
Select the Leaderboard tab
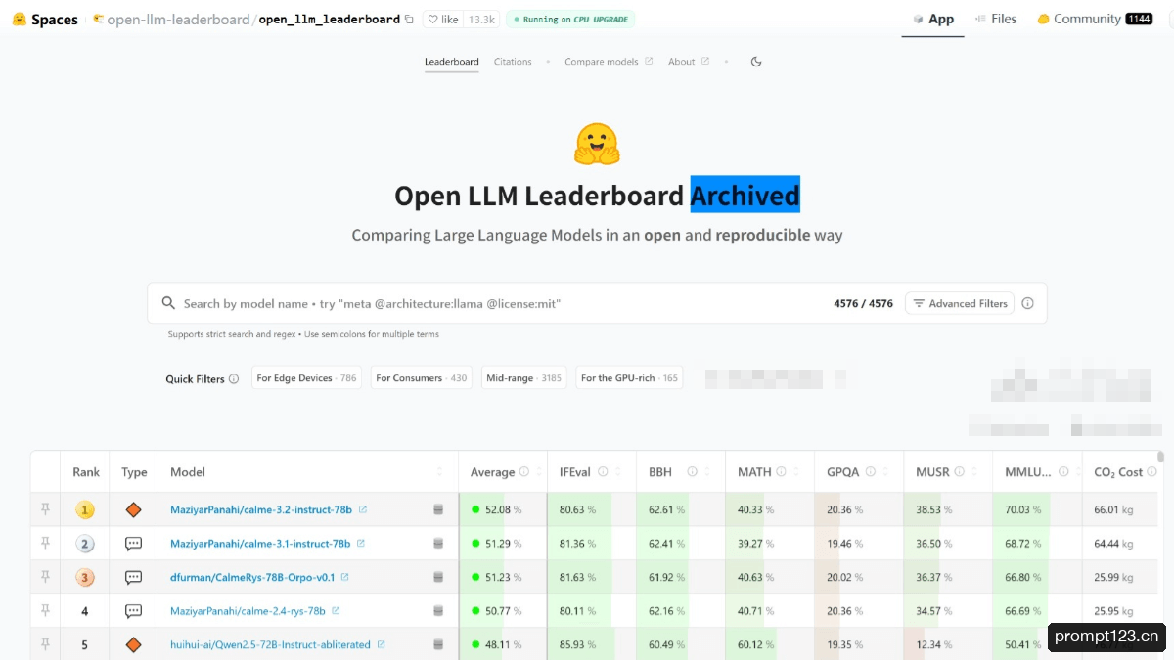click(x=452, y=62)
